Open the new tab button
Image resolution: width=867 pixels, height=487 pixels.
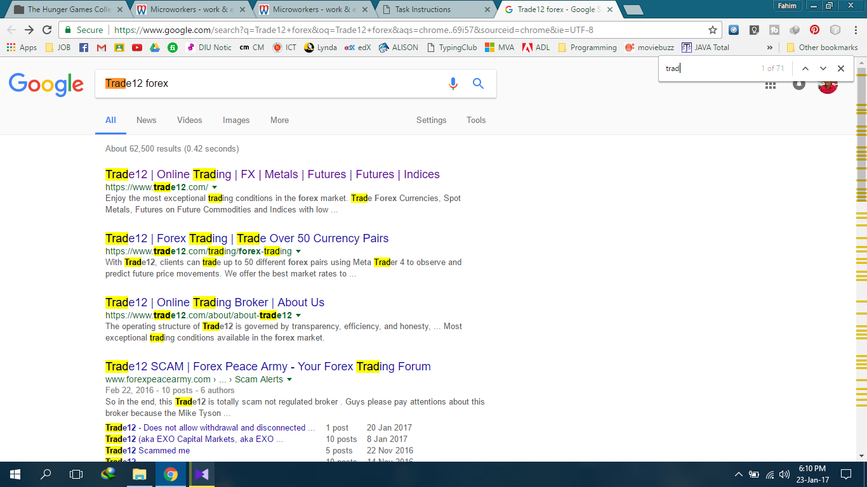(632, 10)
